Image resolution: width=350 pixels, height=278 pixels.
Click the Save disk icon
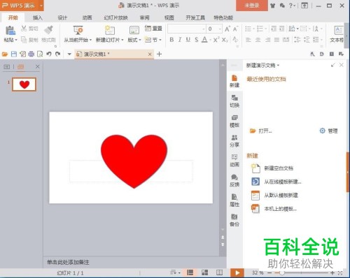click(x=14, y=54)
